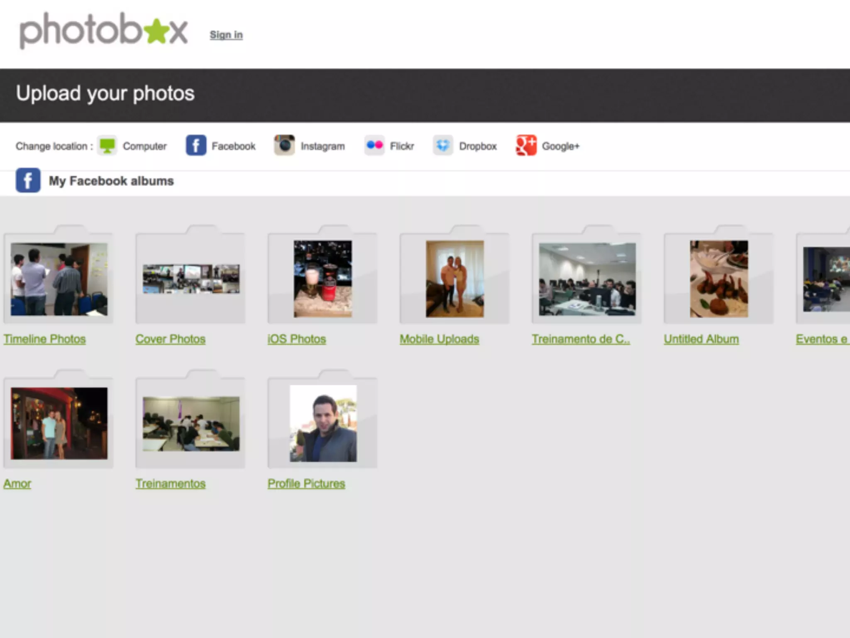The image size is (850, 638).
Task: Open the Timeline Photos album link
Action: tap(45, 339)
